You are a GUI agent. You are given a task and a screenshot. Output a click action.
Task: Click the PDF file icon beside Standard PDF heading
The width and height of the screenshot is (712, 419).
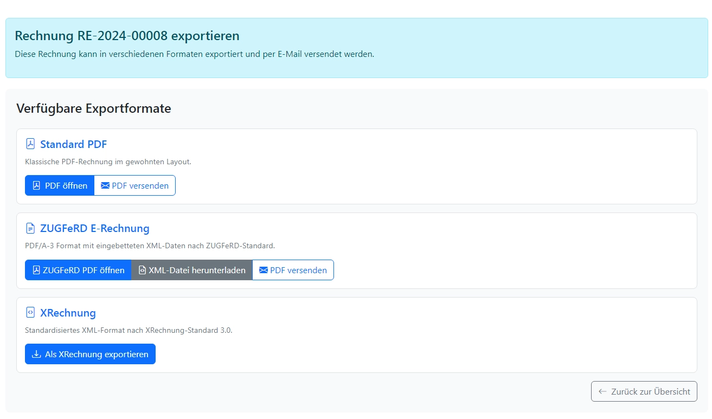30,144
